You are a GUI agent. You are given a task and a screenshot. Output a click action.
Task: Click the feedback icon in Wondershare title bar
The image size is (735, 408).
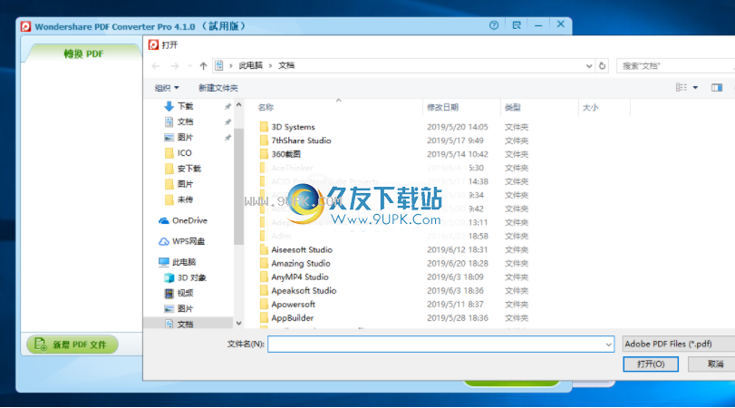click(517, 25)
